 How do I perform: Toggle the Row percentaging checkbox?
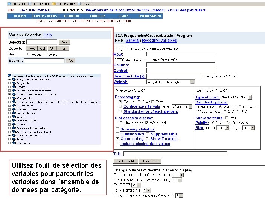(x=139, y=101)
